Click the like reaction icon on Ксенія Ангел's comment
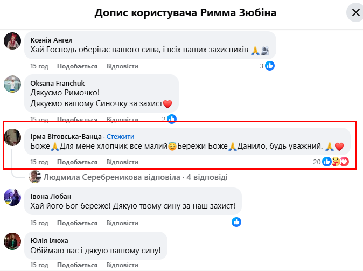Screen dimensions: 363x271 [270, 66]
